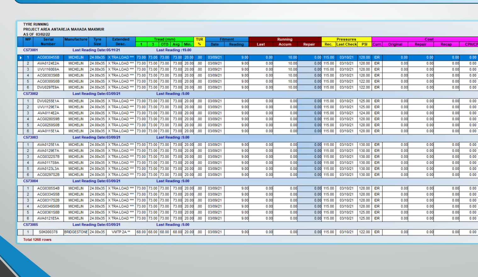
Task: Select the C573002 group row
Action: point(248,94)
